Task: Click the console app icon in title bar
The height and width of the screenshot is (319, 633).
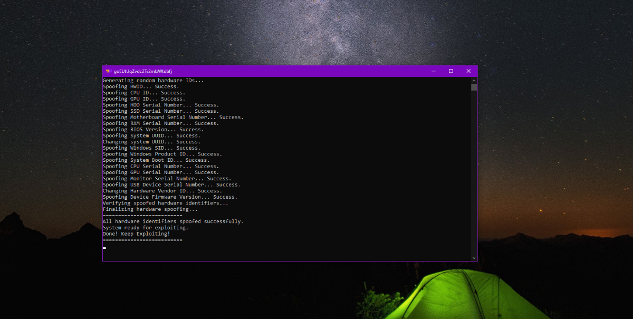Action: pyautogui.click(x=109, y=71)
